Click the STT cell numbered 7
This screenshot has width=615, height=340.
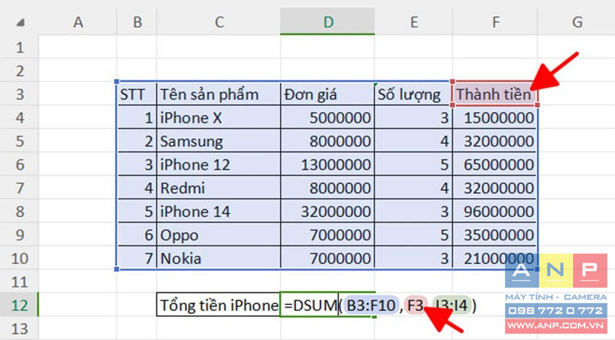tap(137, 258)
